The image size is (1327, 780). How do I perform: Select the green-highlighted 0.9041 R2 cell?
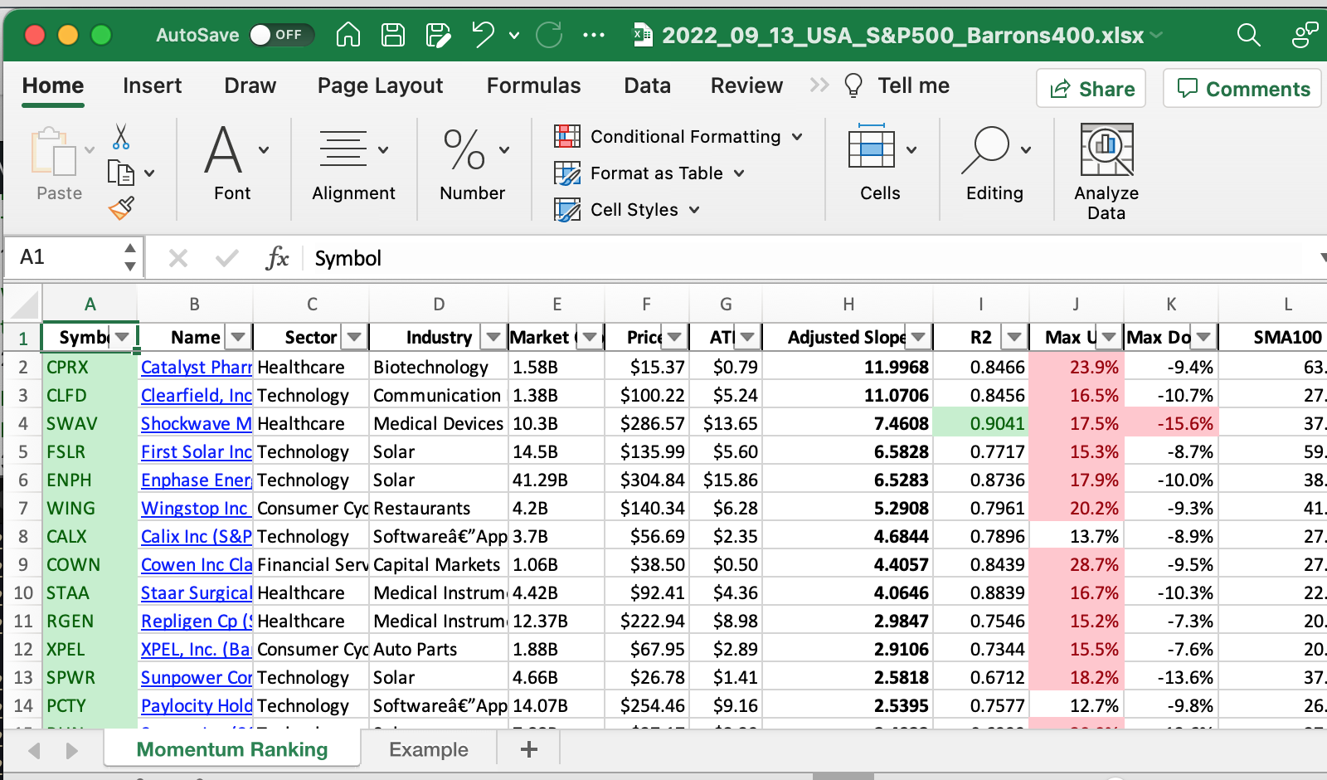tap(980, 424)
